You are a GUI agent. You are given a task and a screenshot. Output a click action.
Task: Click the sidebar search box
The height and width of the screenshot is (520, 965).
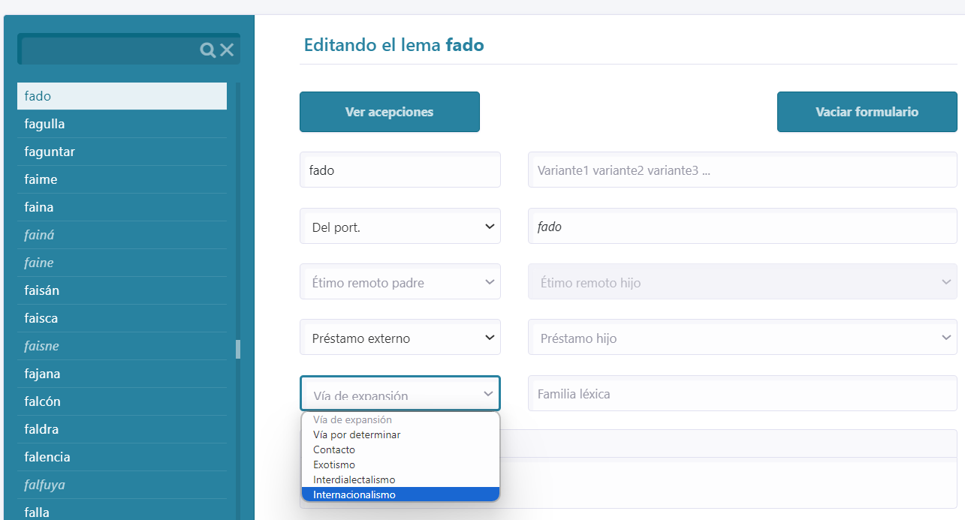pyautogui.click(x=109, y=50)
